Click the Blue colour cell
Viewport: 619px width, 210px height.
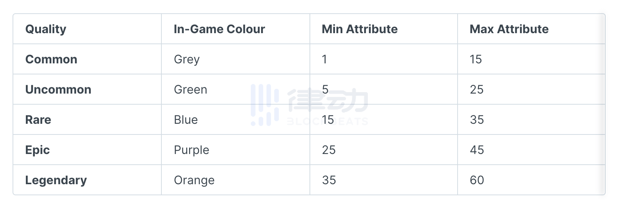point(186,120)
